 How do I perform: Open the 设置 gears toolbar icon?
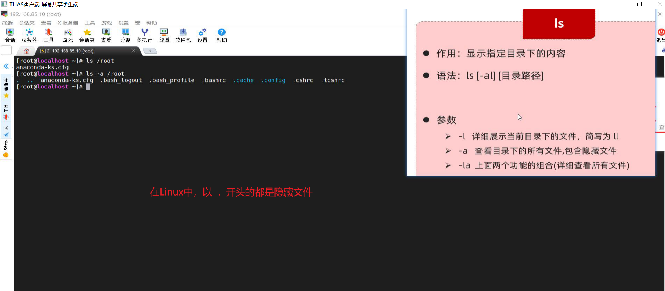(x=202, y=36)
